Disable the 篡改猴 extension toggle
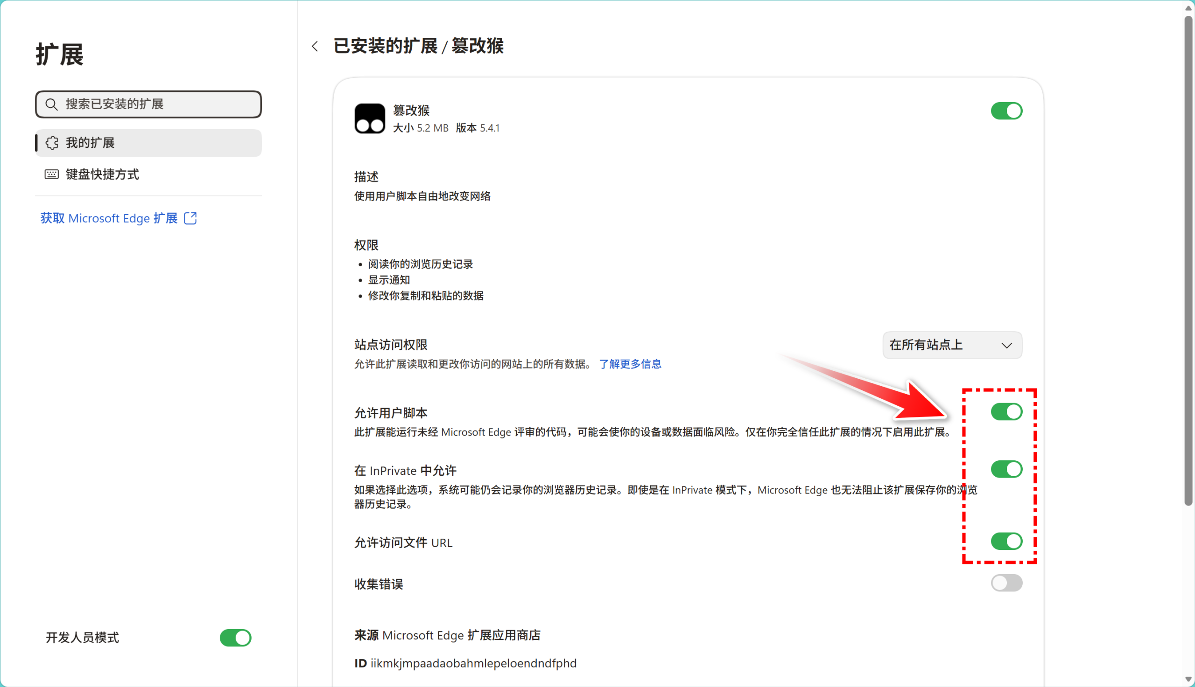1195x687 pixels. (1006, 111)
